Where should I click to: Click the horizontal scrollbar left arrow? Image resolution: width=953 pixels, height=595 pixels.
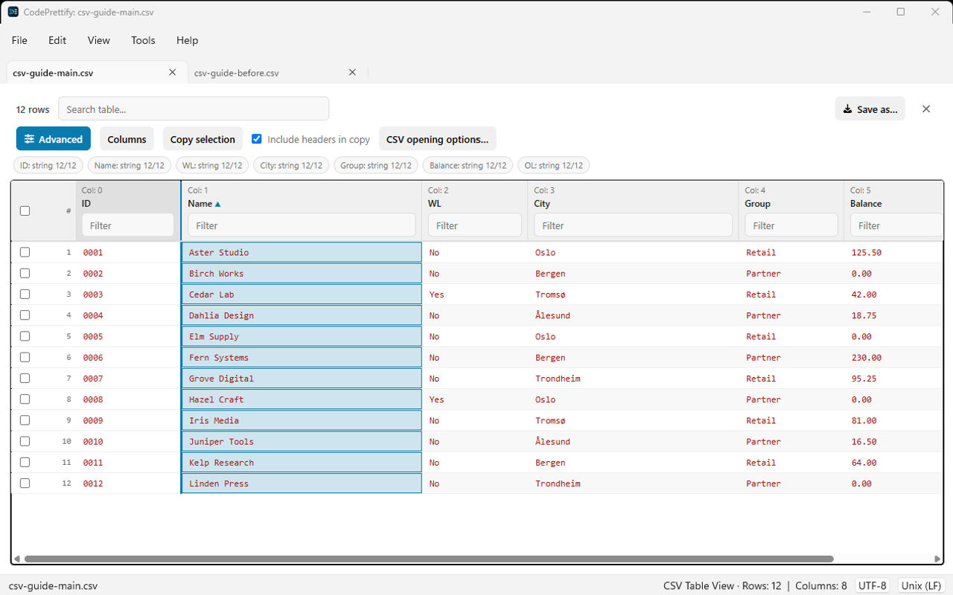pyautogui.click(x=16, y=559)
